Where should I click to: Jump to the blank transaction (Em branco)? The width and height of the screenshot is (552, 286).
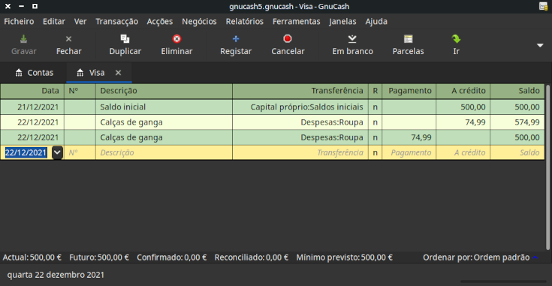tap(352, 45)
